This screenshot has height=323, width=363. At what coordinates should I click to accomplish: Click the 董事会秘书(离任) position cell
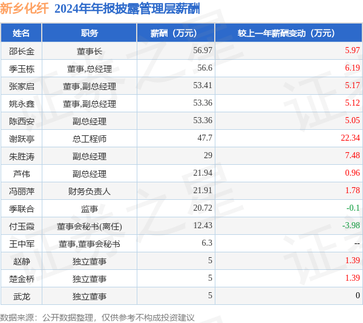[90, 226]
